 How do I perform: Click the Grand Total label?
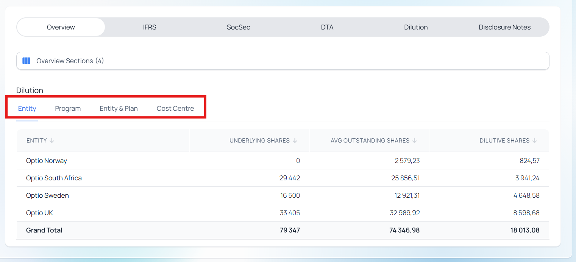click(x=44, y=230)
